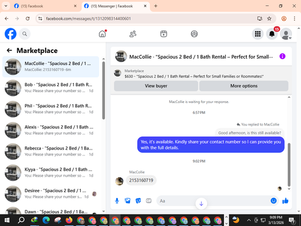Open the nine-dot Menu grid
The height and width of the screenshot is (226, 301).
click(258, 34)
